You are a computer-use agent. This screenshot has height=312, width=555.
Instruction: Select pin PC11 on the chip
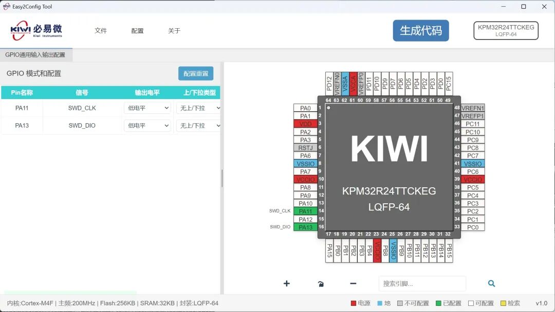[473, 124]
